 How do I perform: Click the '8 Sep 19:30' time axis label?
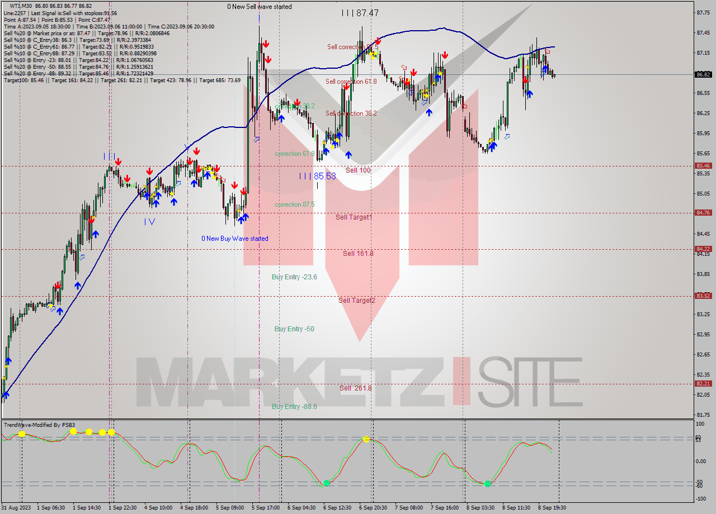(x=552, y=508)
